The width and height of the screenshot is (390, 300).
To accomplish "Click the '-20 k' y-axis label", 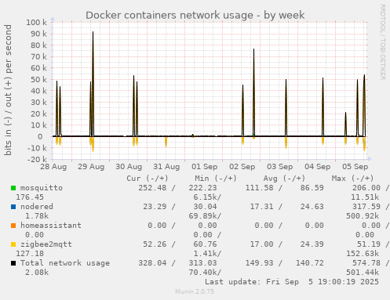I will pyautogui.click(x=38, y=160).
